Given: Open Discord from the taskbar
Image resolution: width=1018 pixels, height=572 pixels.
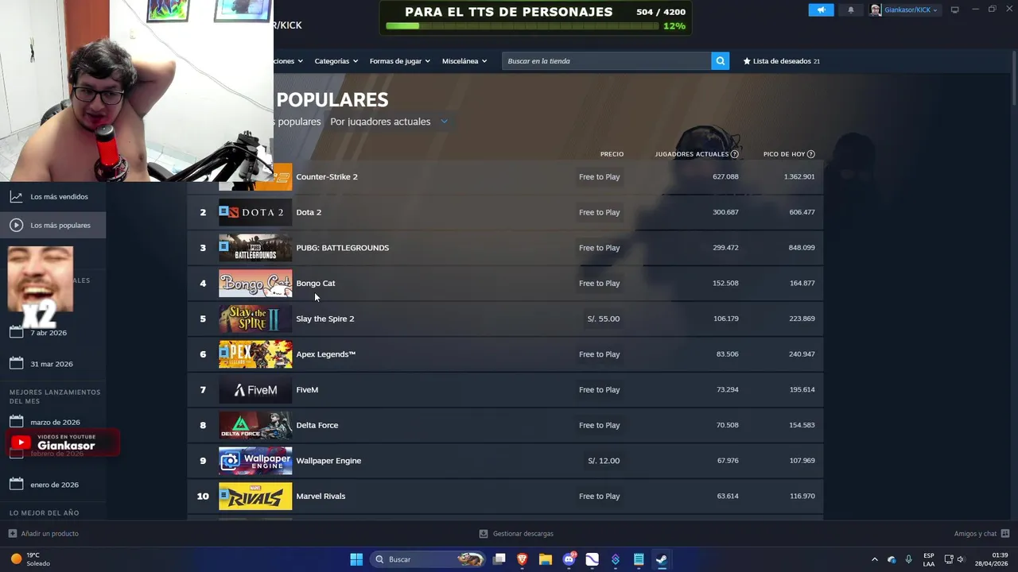Looking at the screenshot, I should click(569, 559).
